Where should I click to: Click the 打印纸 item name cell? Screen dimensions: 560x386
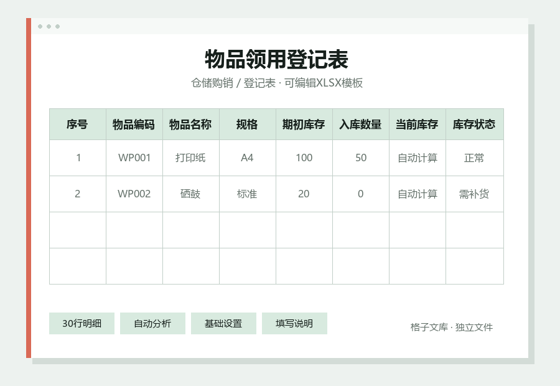pos(191,158)
